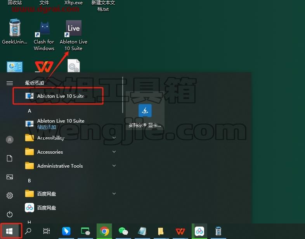The width and height of the screenshot is (305, 239).
Task: Expand Administrative Tools folder chevron
Action: point(114,166)
